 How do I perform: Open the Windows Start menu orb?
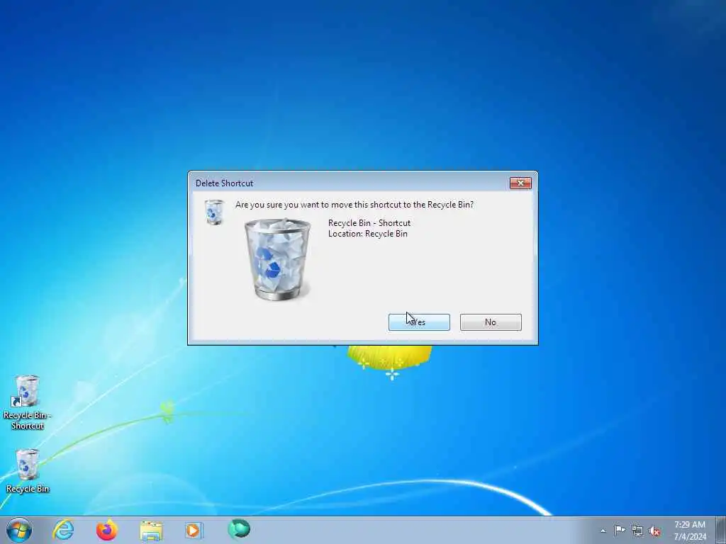(19, 530)
